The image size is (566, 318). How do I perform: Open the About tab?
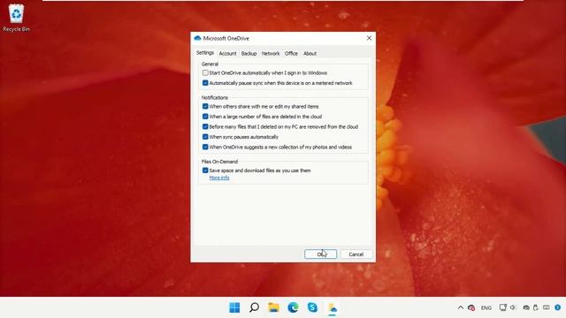[x=310, y=53]
